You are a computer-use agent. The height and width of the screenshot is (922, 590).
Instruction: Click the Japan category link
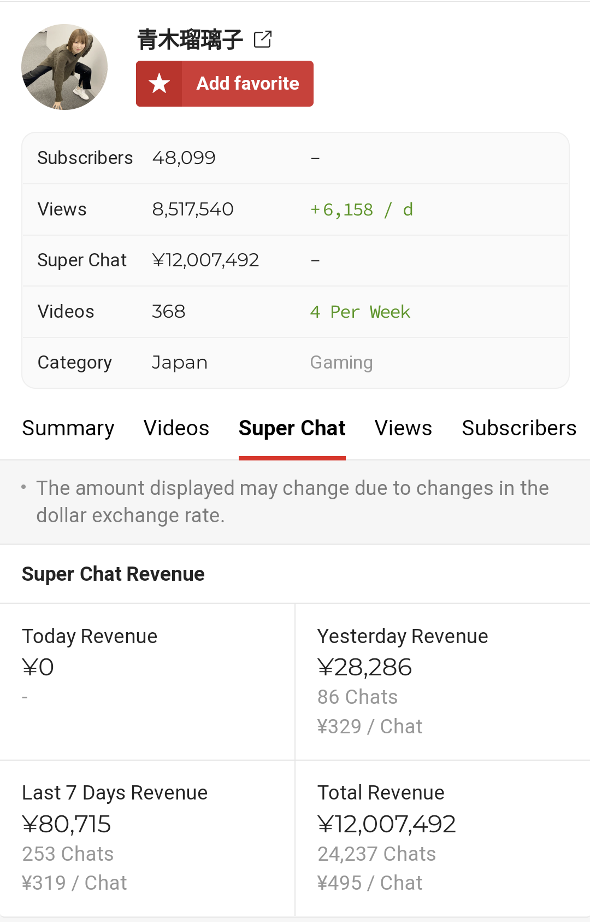pyautogui.click(x=179, y=363)
